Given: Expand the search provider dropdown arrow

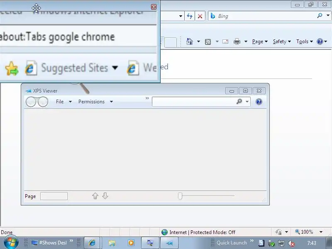Looking at the screenshot, I should click(328, 15).
